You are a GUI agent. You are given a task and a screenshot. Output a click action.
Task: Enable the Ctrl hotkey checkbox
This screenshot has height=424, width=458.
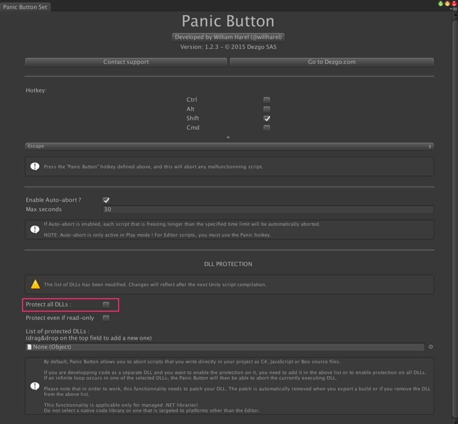[267, 100]
